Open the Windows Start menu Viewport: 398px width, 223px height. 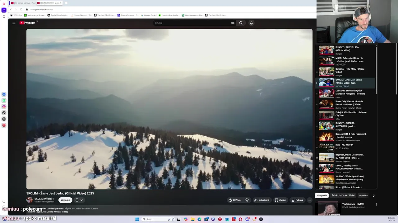[137, 219]
